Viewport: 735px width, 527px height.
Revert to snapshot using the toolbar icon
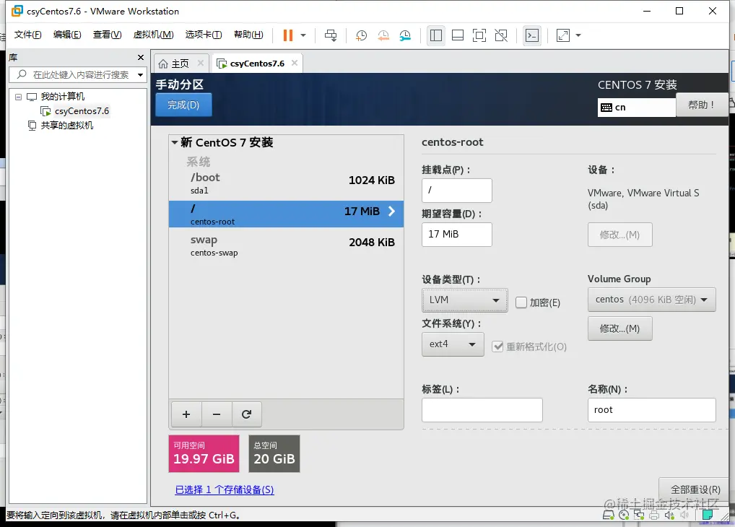coord(383,35)
